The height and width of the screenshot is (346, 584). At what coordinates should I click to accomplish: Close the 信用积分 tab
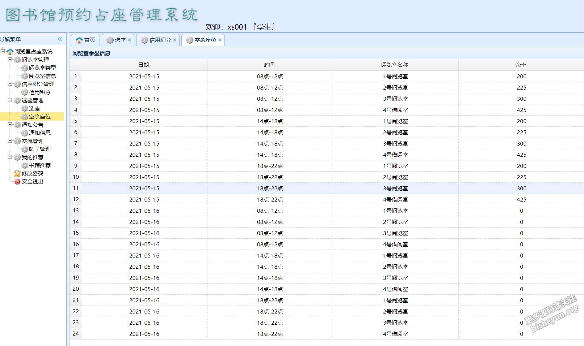175,40
